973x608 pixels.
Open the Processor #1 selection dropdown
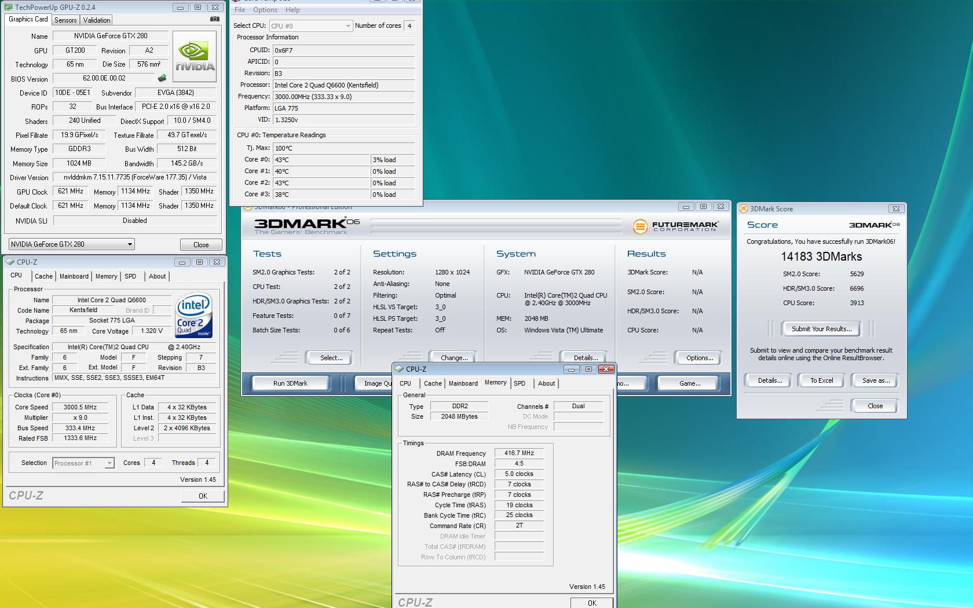83,463
